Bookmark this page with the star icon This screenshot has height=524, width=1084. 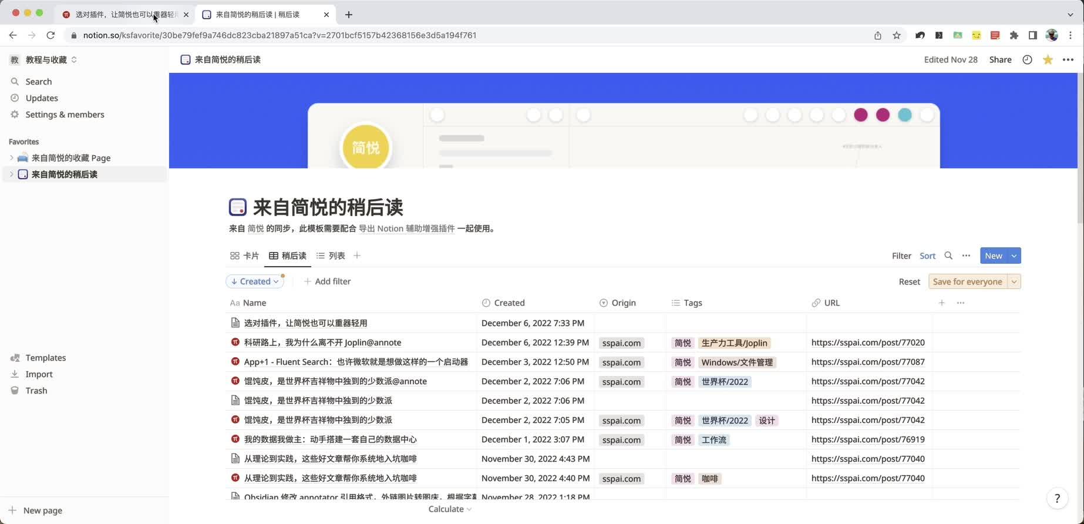897,35
